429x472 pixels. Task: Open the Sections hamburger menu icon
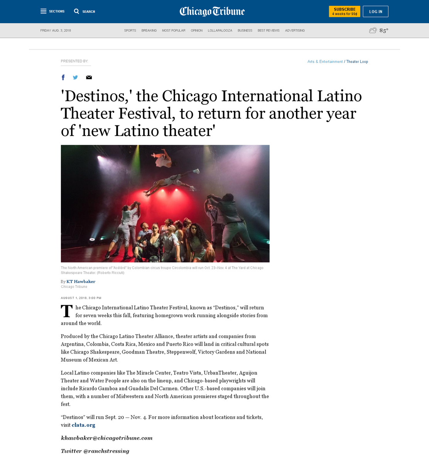click(x=44, y=11)
